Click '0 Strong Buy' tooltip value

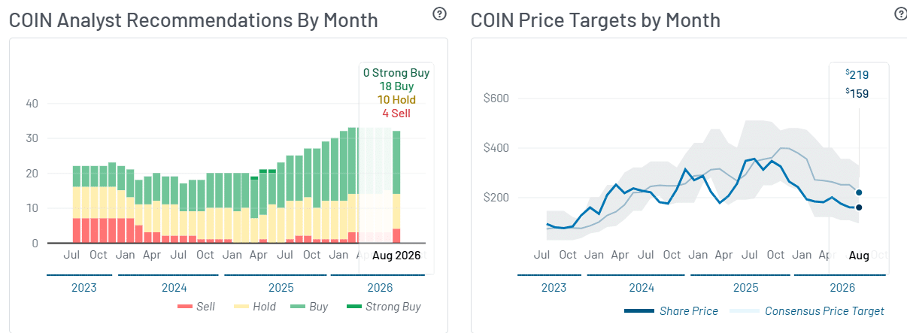[x=396, y=73]
